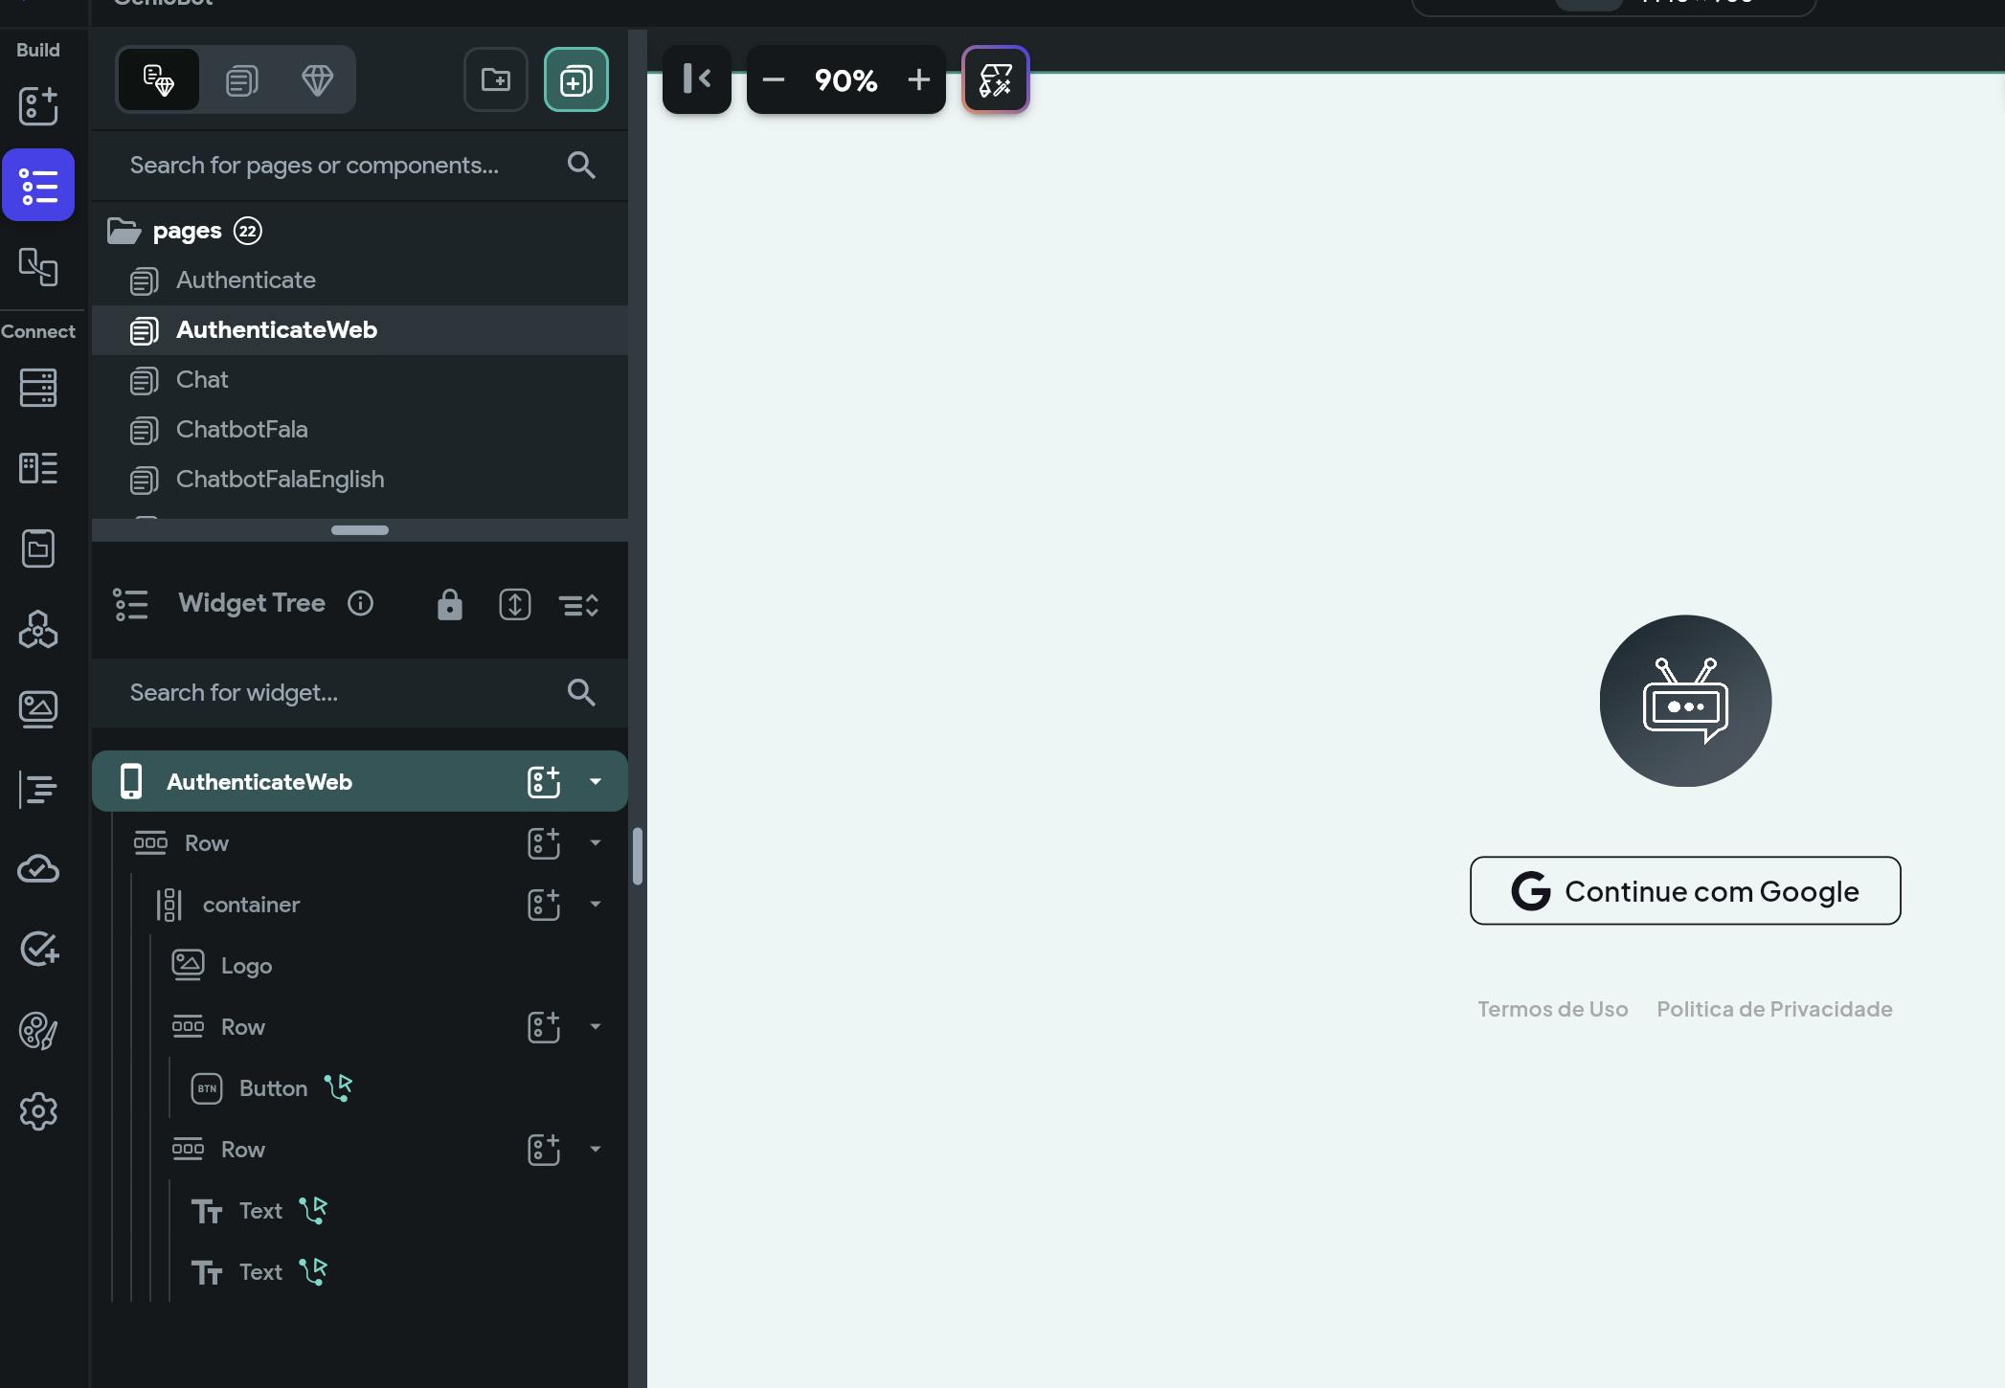Add widget to Row containing Text nodes

[x=544, y=1150]
